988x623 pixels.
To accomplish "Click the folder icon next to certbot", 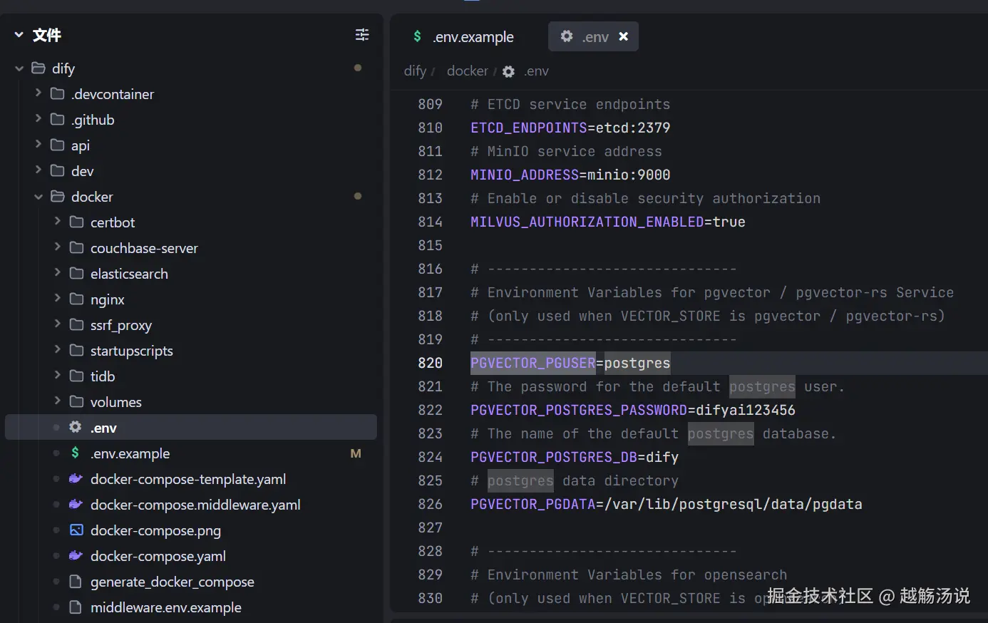I will click(76, 222).
